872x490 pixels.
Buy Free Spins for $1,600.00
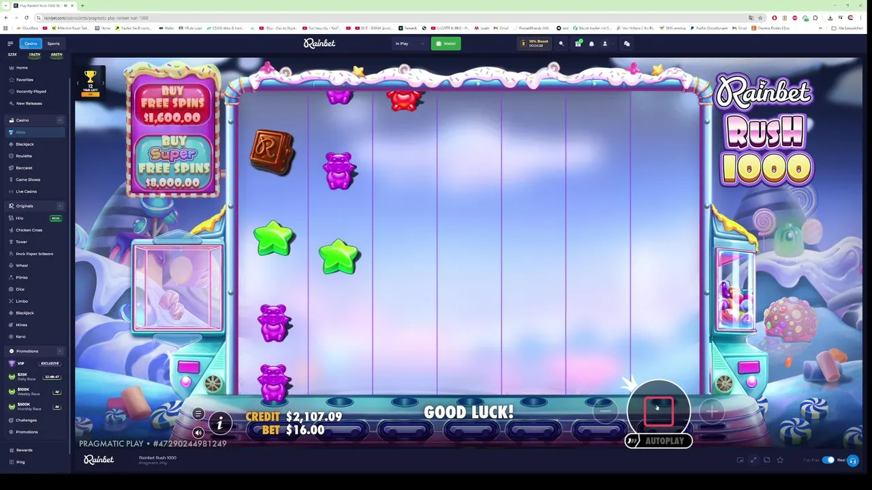(172, 104)
